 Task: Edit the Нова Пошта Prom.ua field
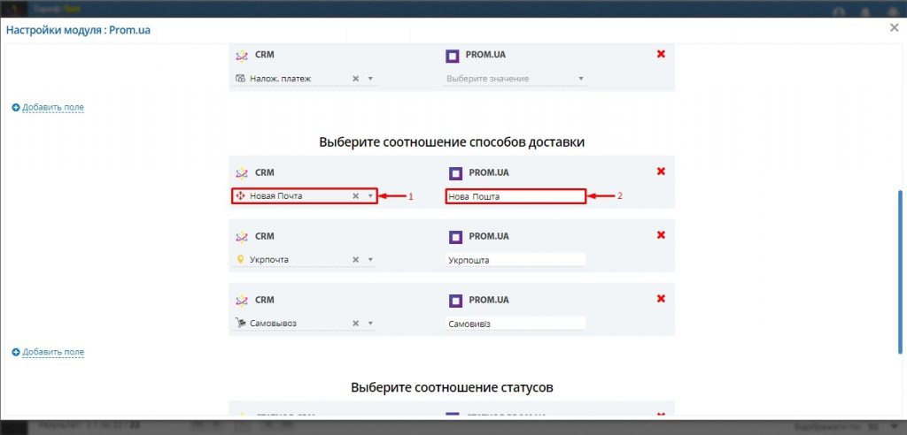515,196
